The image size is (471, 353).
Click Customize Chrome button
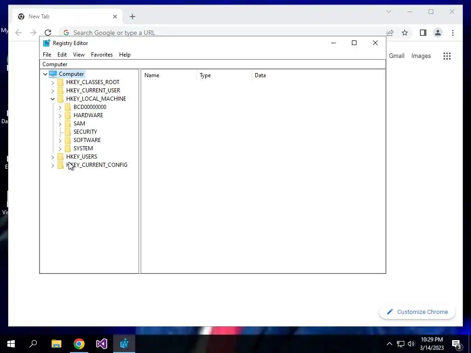coord(417,312)
